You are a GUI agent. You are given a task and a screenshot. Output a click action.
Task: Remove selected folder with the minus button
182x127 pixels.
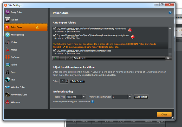[62, 58]
